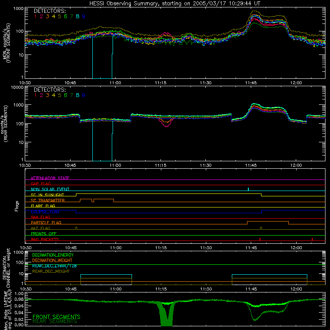Pick yellow detector 4 in rear segments legend
Screen dimensions: 330x330
coord(54,95)
